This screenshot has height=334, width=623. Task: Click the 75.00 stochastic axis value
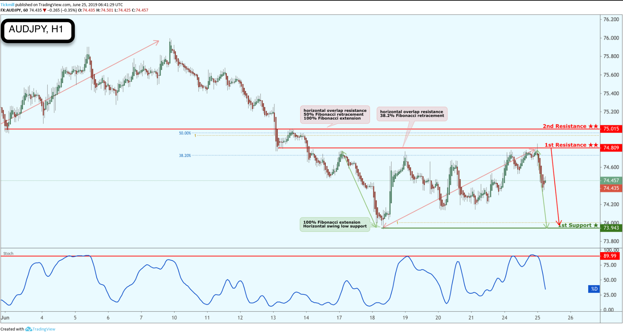[x=610, y=265]
